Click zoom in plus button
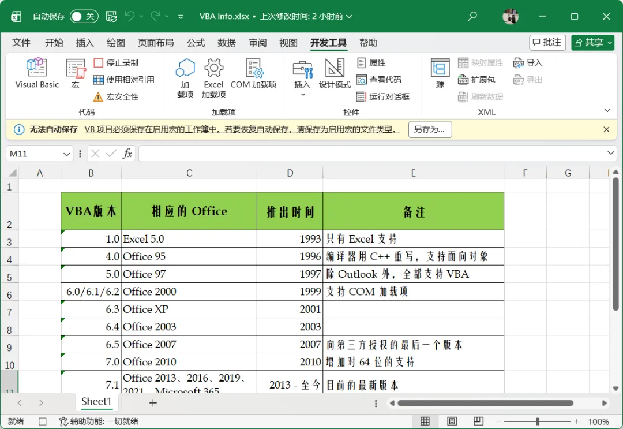 point(576,421)
